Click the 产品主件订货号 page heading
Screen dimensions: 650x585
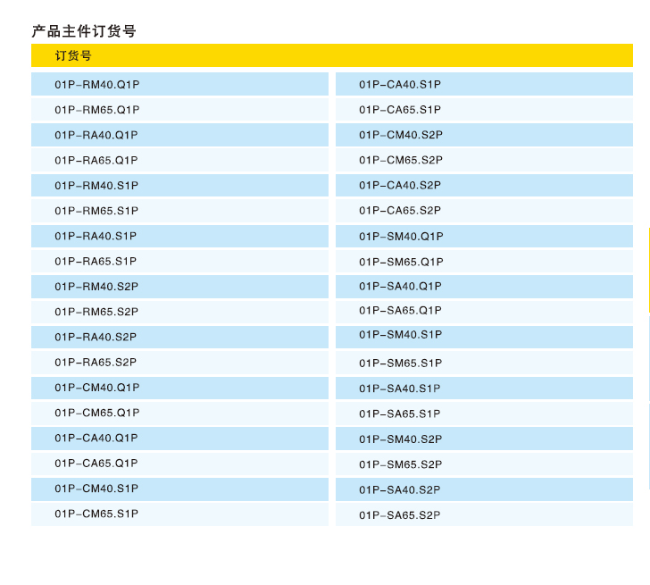coord(84,31)
